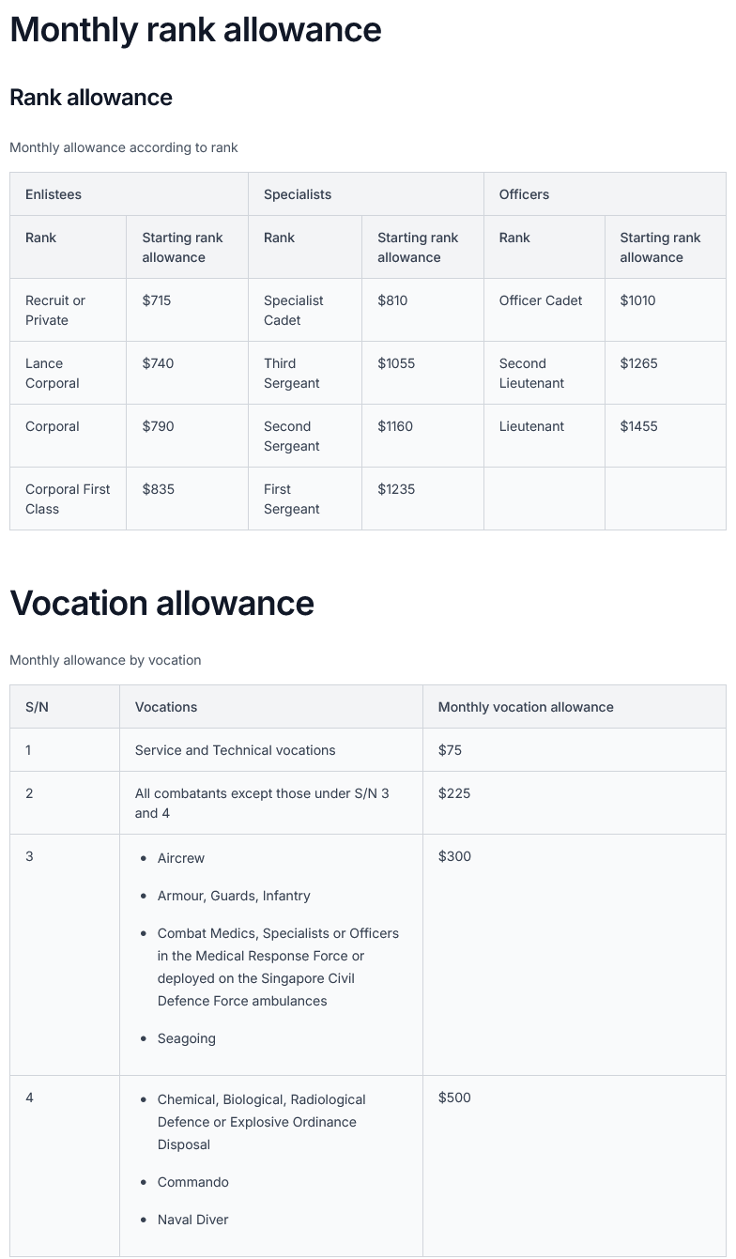Click the Armour, Guards, Infantry bullet
Screen dimensions: 736x1259
(x=234, y=896)
